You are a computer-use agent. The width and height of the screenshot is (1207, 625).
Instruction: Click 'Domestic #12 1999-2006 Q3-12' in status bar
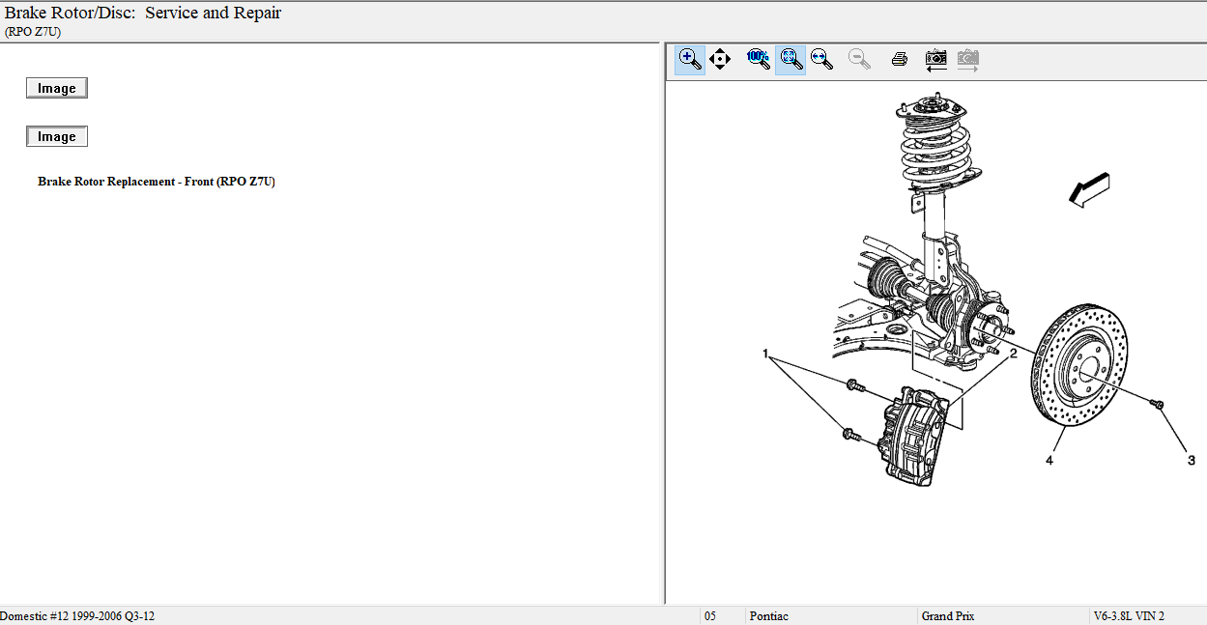pos(77,616)
